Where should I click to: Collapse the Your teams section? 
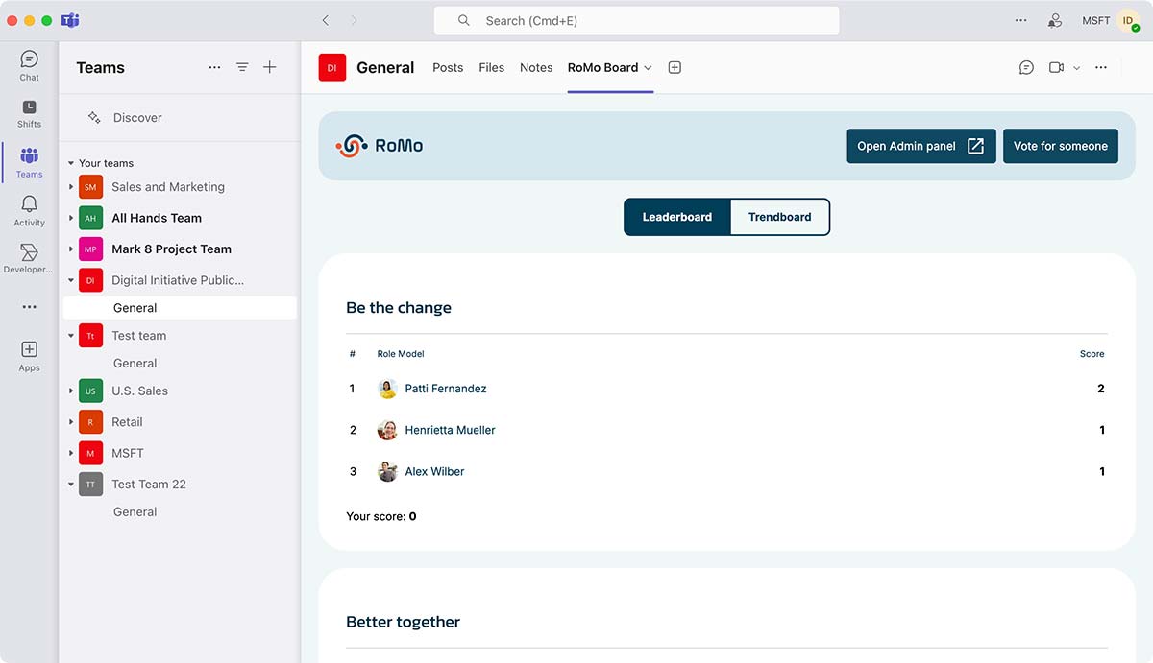click(x=71, y=163)
